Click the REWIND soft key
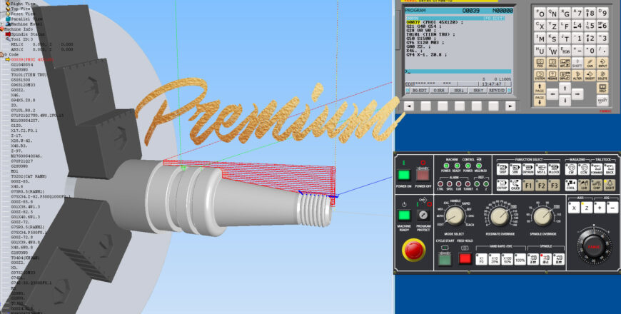The width and height of the screenshot is (621, 314). pyautogui.click(x=497, y=91)
